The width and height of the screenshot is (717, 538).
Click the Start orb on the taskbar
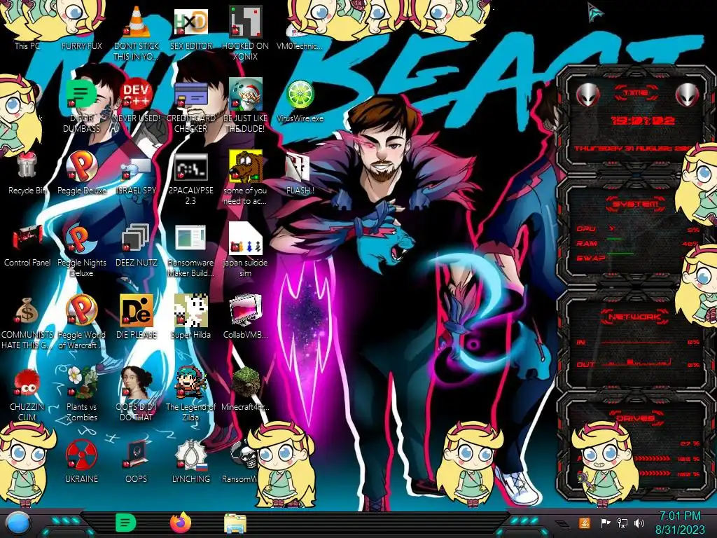click(x=18, y=523)
